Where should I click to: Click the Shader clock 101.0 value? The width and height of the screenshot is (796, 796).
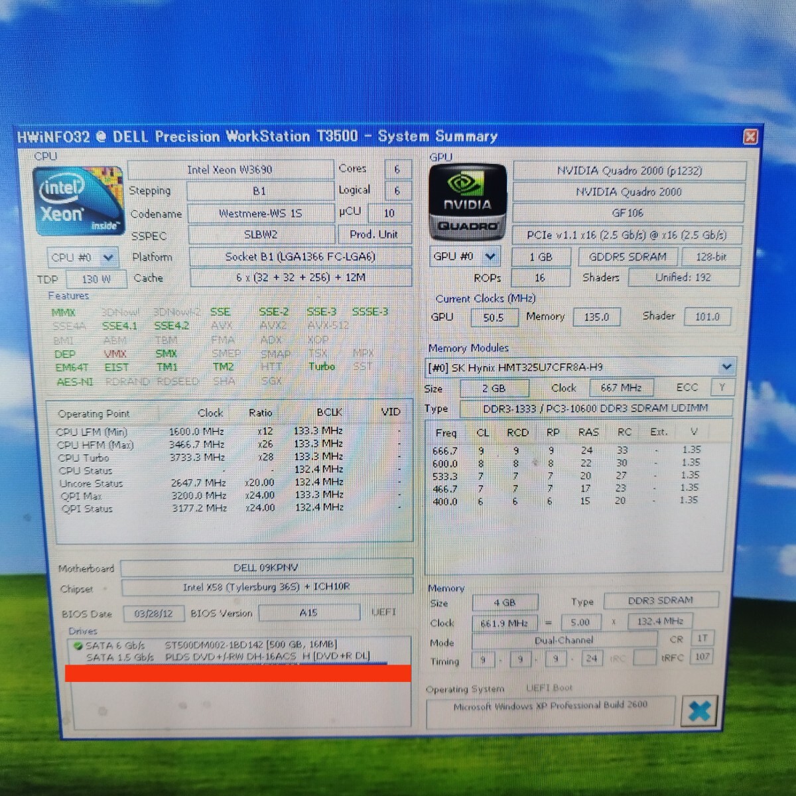point(707,317)
